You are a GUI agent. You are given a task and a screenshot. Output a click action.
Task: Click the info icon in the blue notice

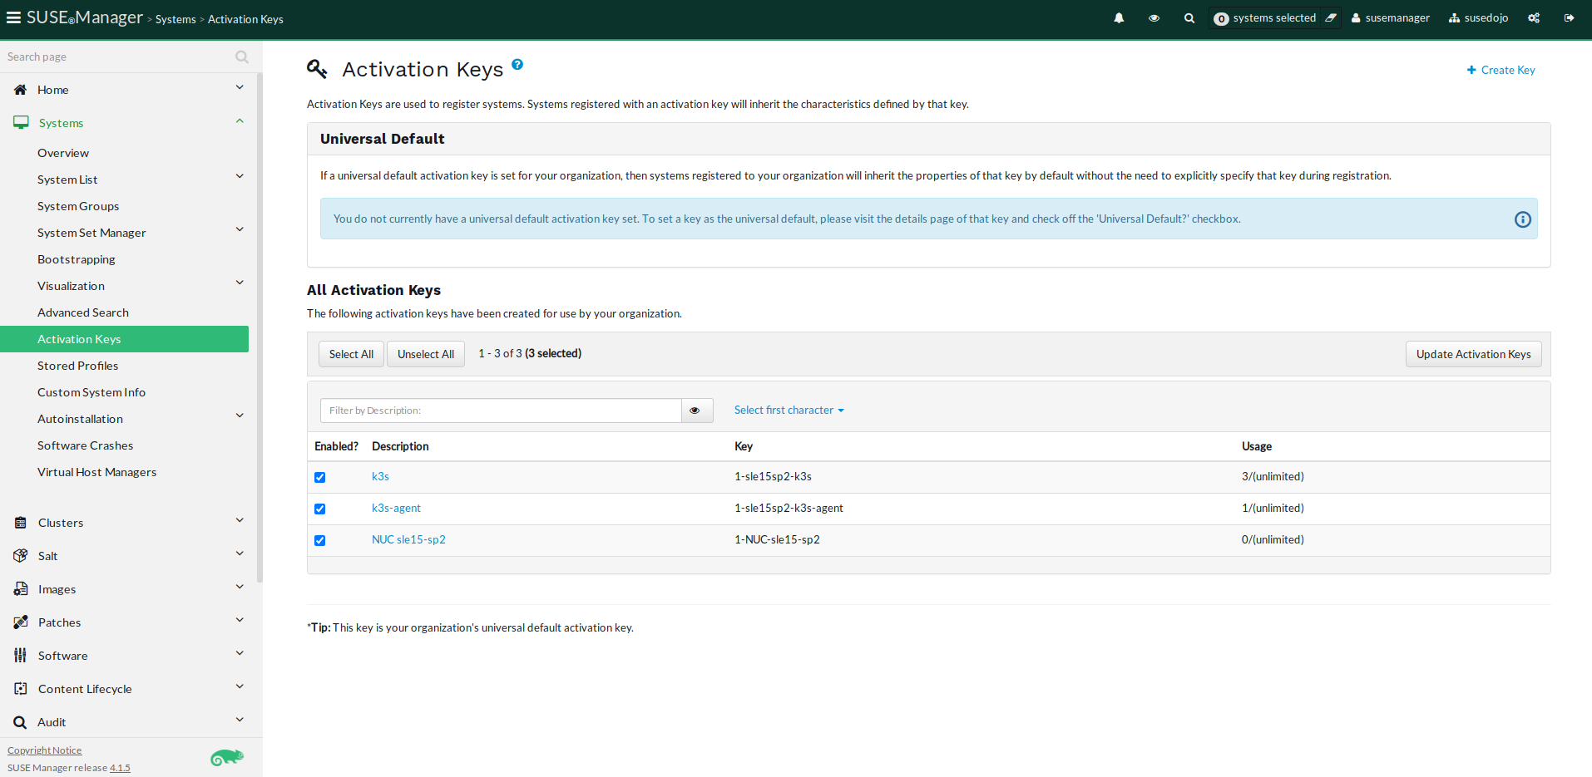point(1522,219)
